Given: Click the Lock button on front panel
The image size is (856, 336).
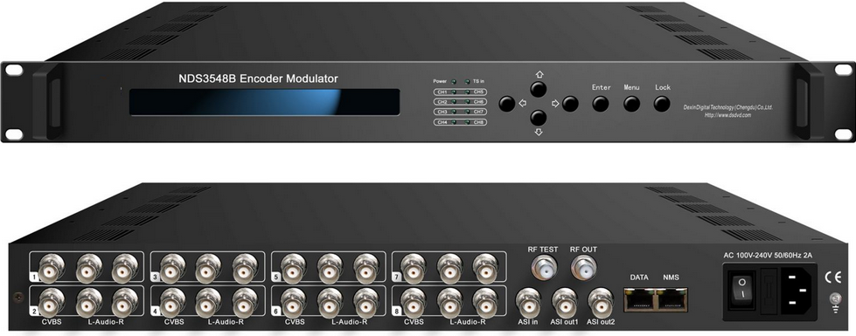Looking at the screenshot, I should click(662, 104).
